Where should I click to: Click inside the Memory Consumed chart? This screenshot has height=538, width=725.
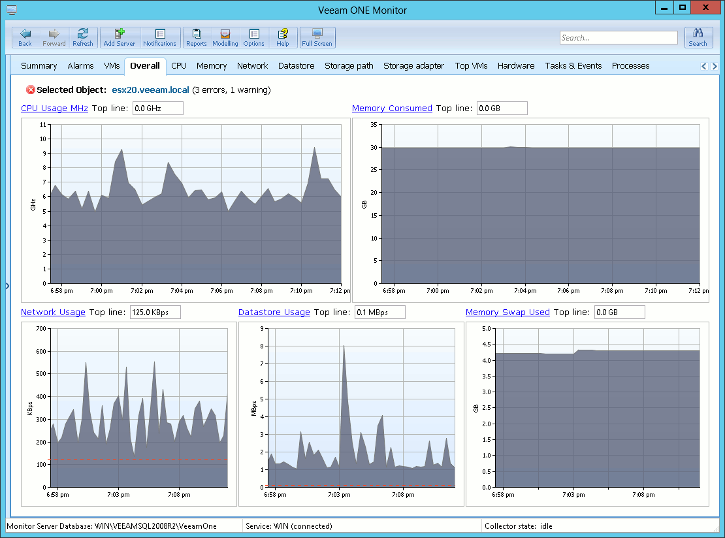(x=541, y=203)
